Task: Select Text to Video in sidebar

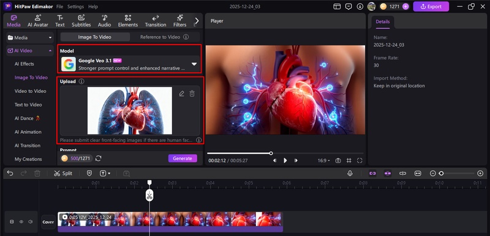Action: (28, 105)
